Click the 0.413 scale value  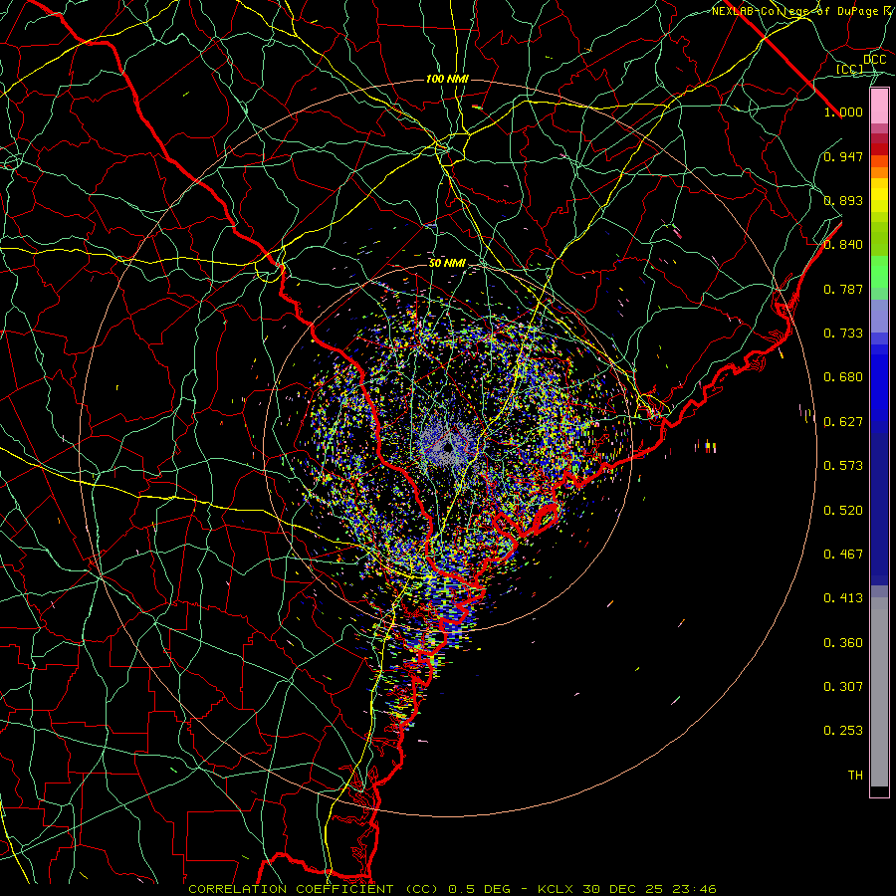(843, 598)
